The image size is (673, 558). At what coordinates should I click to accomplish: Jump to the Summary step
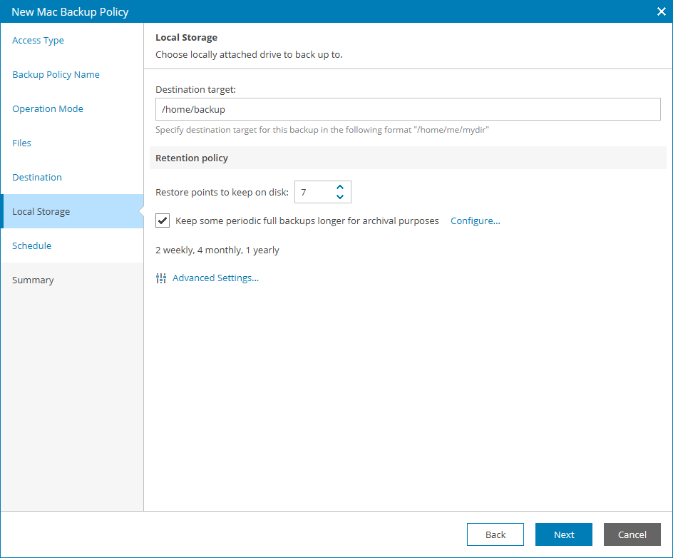[33, 280]
